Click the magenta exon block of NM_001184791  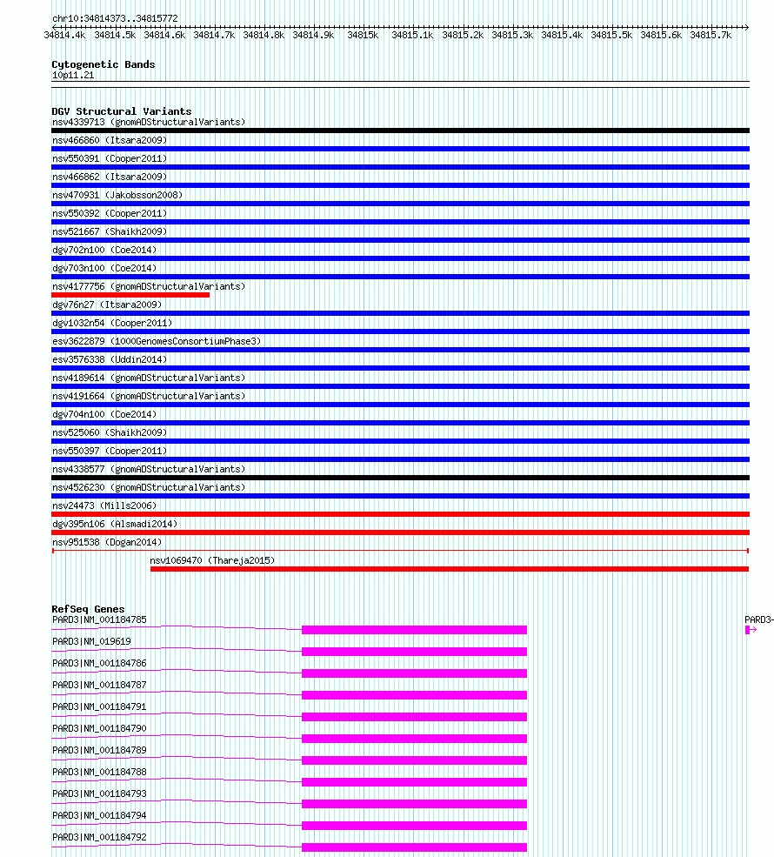(414, 717)
